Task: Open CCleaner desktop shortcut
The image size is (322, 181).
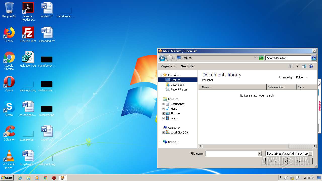Action: pyautogui.click(x=9, y=133)
